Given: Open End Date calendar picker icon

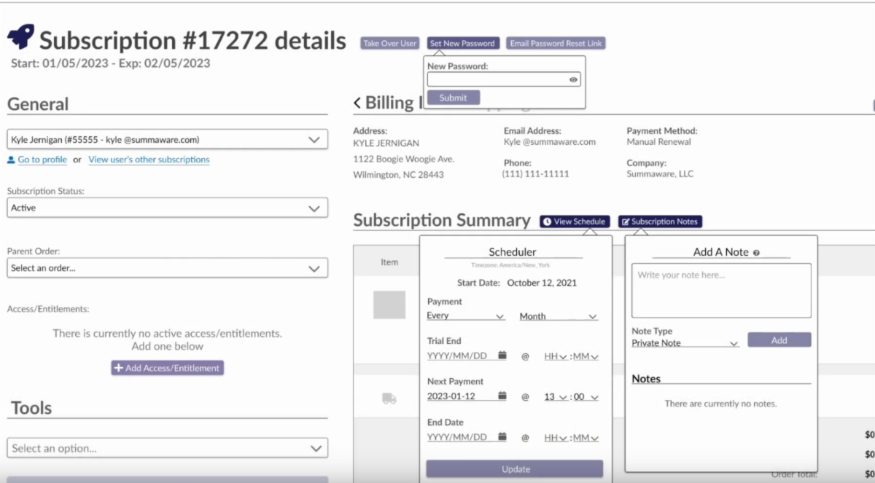Looking at the screenshot, I should [x=502, y=437].
